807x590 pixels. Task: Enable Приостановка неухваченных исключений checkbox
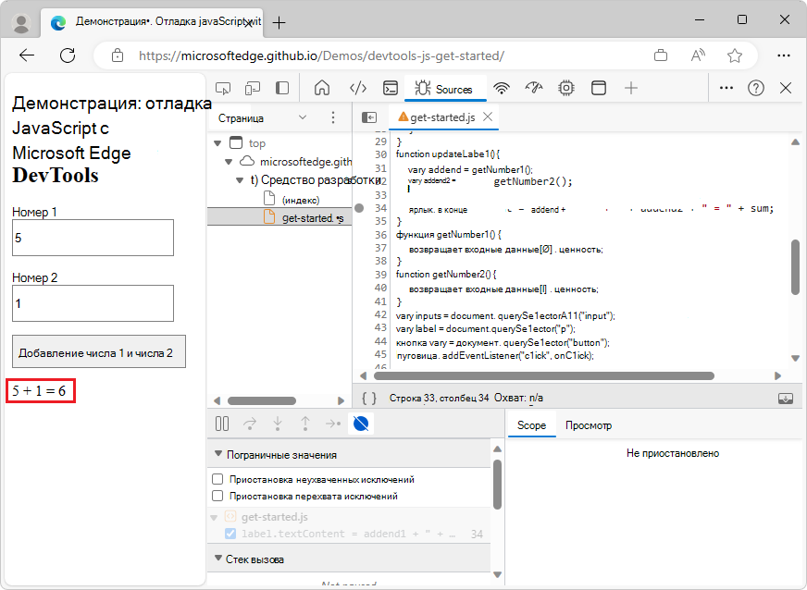217,479
